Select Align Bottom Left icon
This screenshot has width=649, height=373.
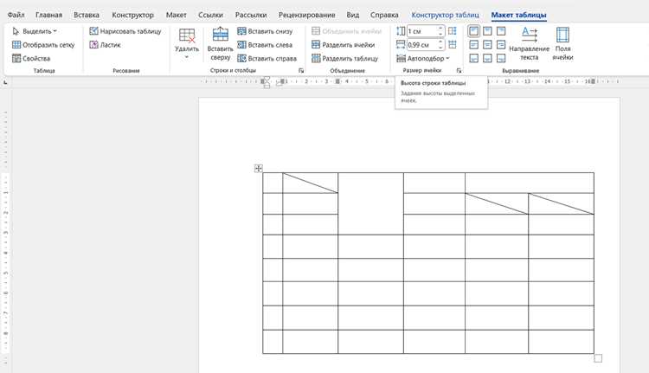tap(474, 58)
